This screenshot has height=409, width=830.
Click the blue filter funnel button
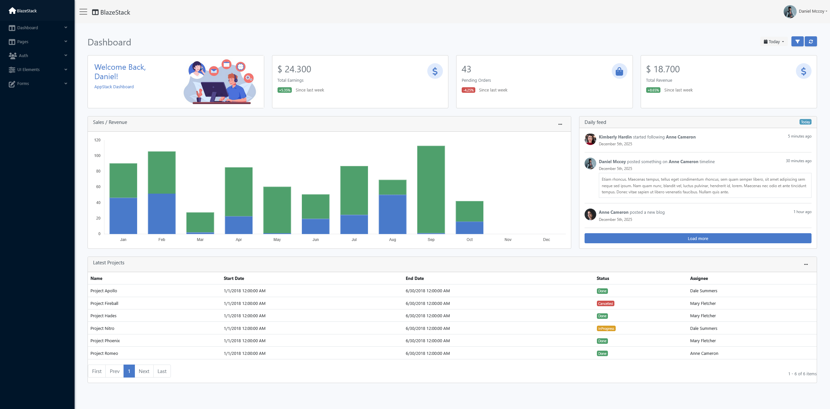click(797, 42)
